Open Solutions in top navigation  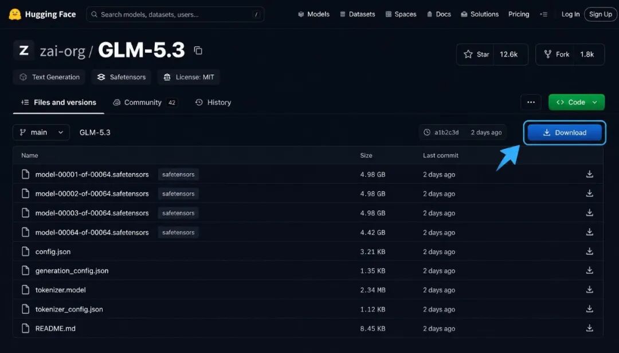point(480,14)
